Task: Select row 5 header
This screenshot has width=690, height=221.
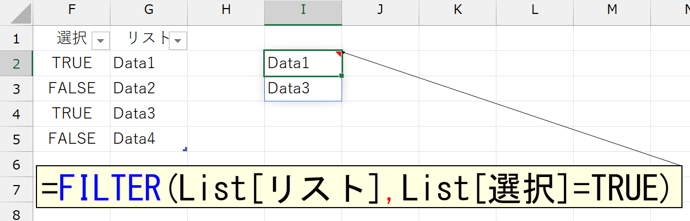Action: pyautogui.click(x=16, y=139)
